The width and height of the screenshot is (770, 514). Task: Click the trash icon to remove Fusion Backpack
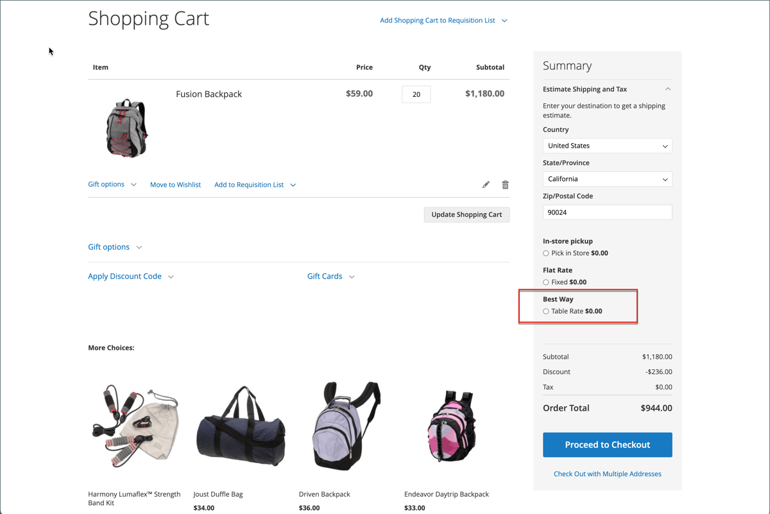[505, 184]
